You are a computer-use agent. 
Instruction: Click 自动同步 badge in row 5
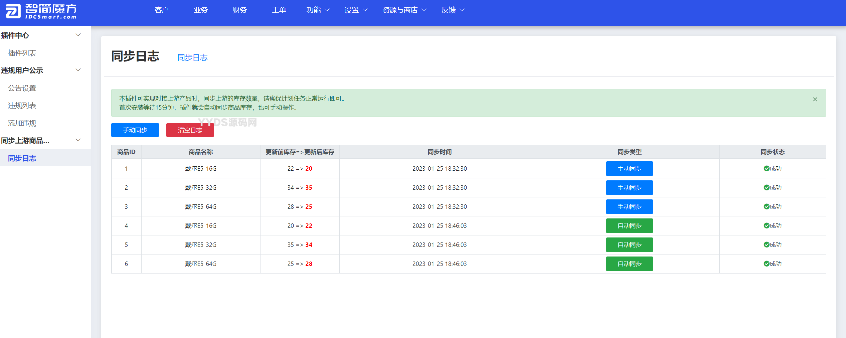pyautogui.click(x=629, y=245)
